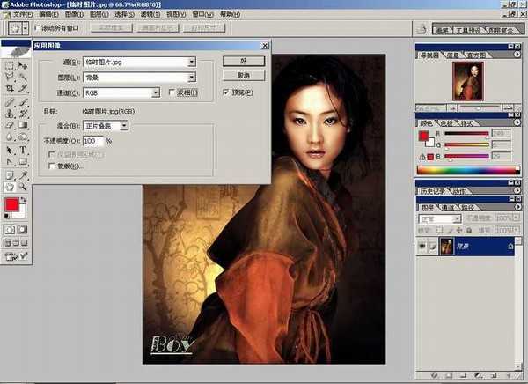Image resolution: width=528 pixels, height=384 pixels.
Task: Click the foreground red color swatch in toolbox
Action: 11,204
